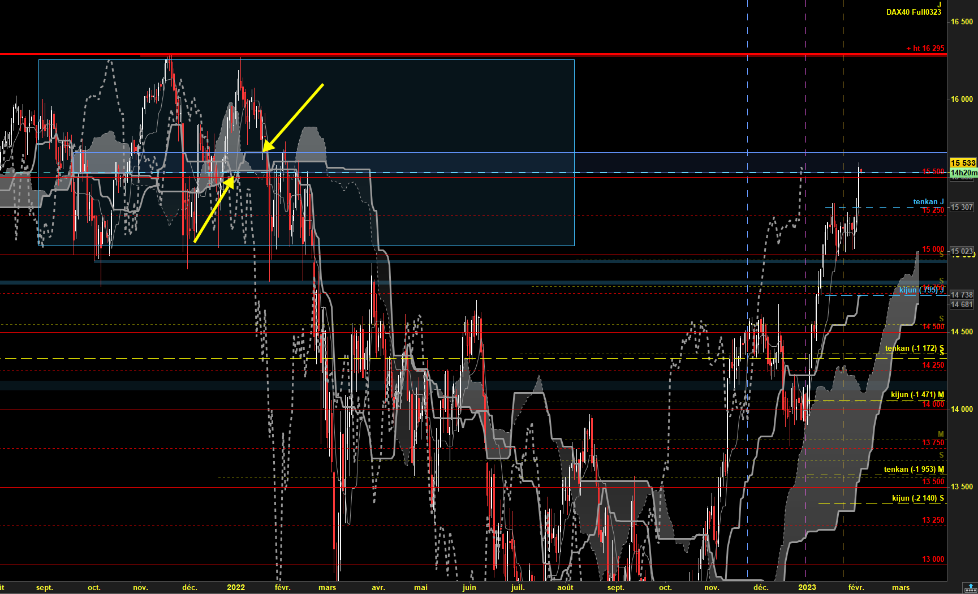Click the red 13 250 level label
The image size is (978, 594).
[933, 520]
